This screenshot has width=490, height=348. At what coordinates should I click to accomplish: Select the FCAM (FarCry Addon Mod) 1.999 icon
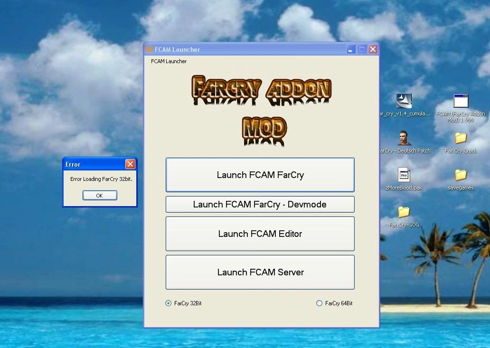coord(461,101)
